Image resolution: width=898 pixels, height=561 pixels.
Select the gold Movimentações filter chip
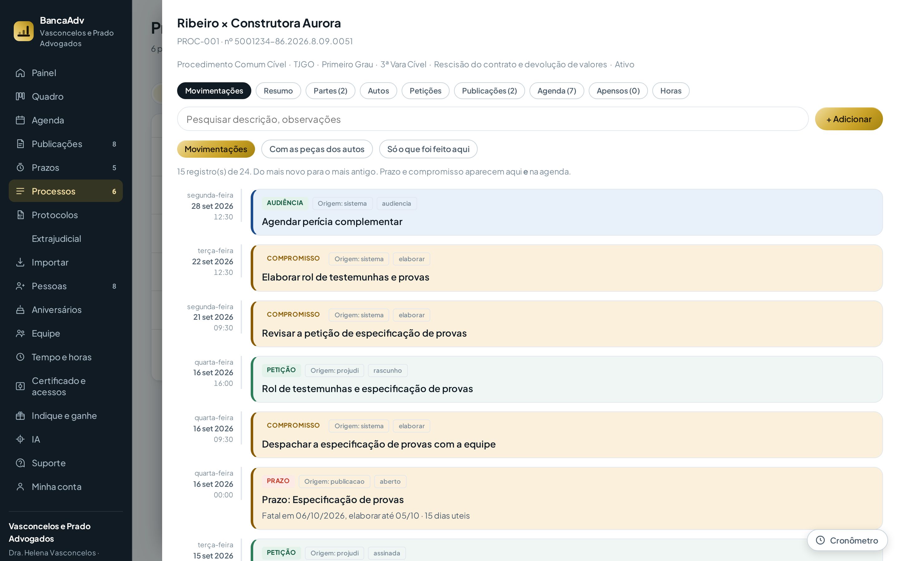pos(215,149)
